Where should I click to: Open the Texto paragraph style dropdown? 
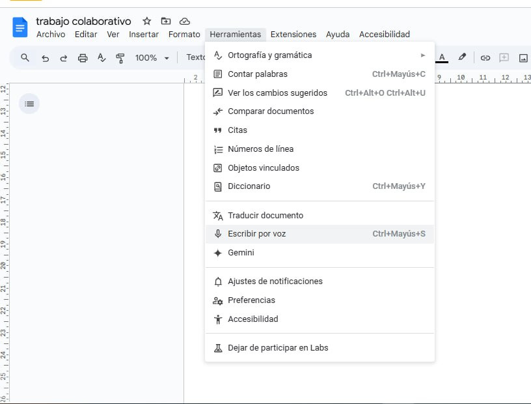195,57
